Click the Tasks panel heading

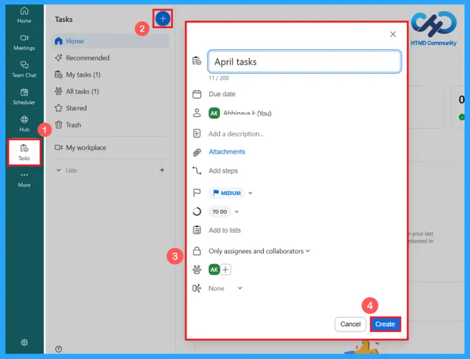(63, 19)
